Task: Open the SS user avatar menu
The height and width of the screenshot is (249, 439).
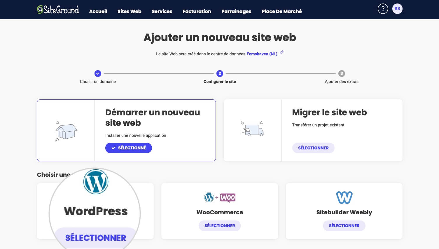Action: click(397, 9)
